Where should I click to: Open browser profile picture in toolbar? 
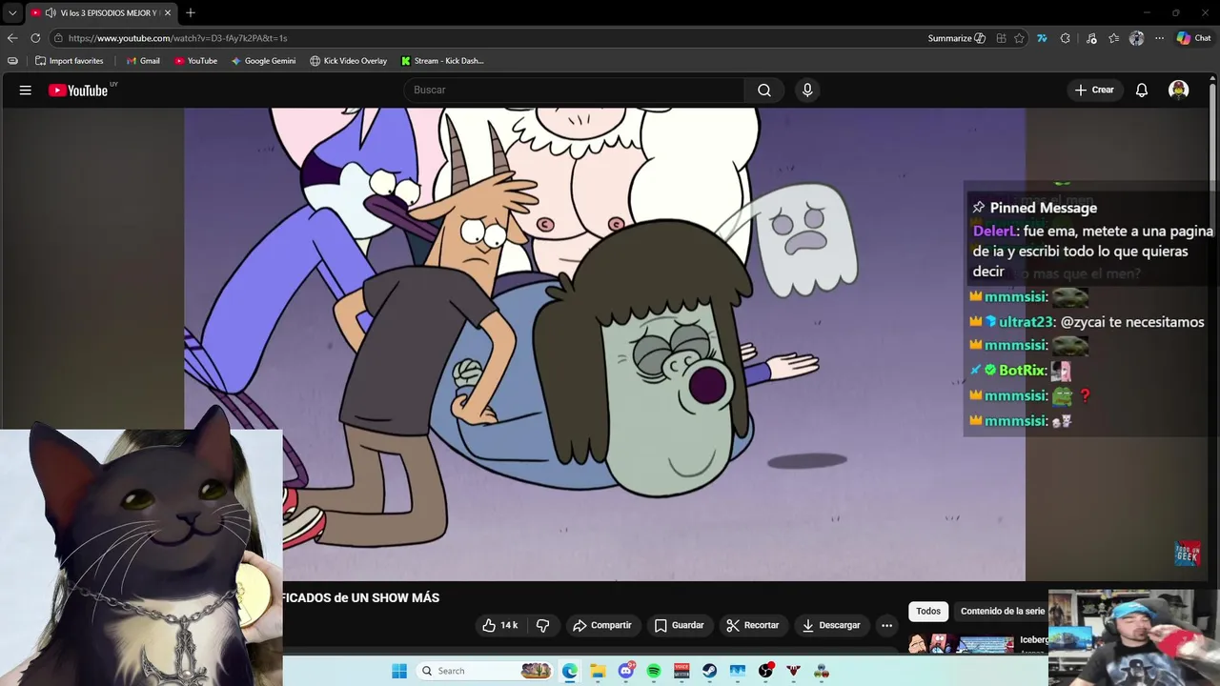pos(1136,38)
